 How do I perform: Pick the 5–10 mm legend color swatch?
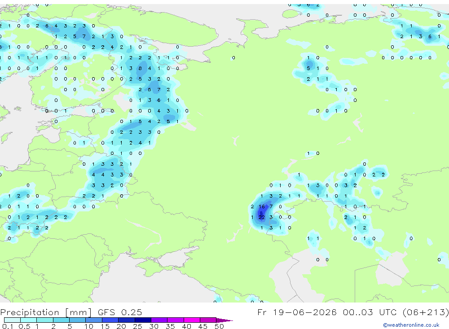(x=77, y=320)
